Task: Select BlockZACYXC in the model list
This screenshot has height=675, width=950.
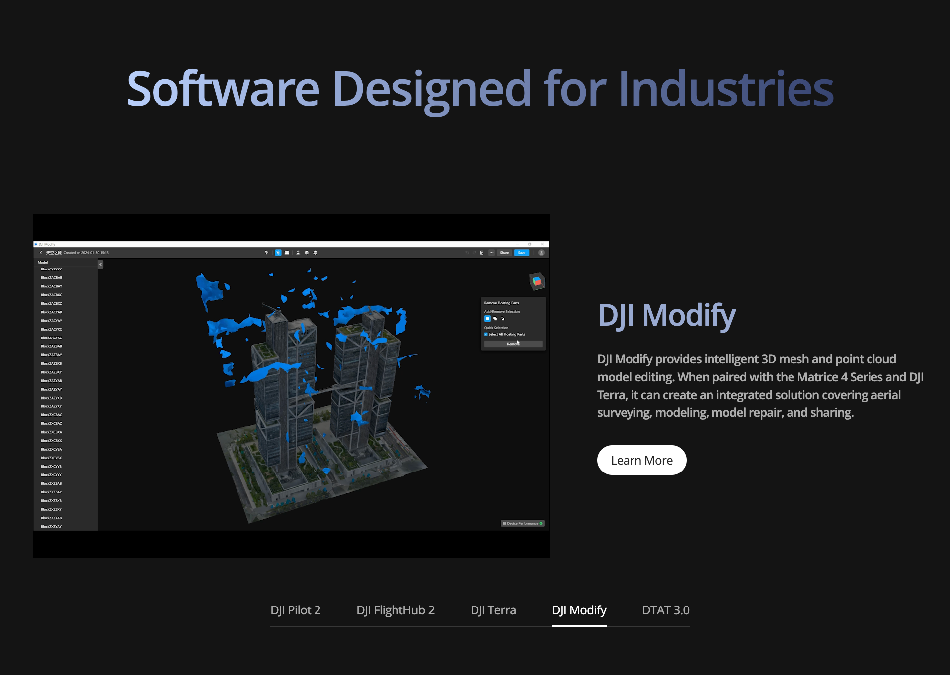Action: tap(52, 329)
